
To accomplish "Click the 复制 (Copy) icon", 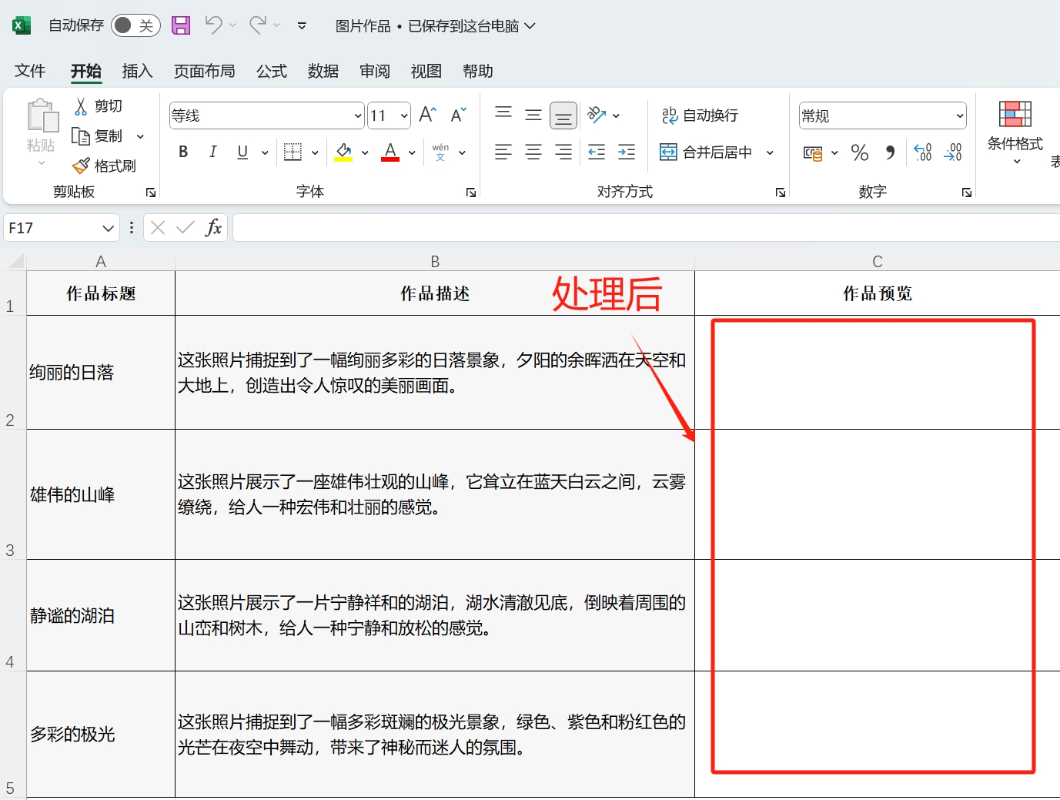I will coord(82,136).
